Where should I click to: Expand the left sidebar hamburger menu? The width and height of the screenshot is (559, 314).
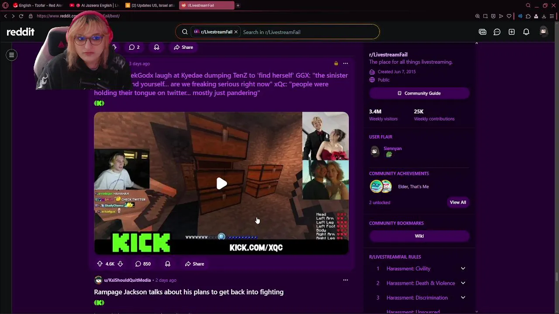point(12,55)
